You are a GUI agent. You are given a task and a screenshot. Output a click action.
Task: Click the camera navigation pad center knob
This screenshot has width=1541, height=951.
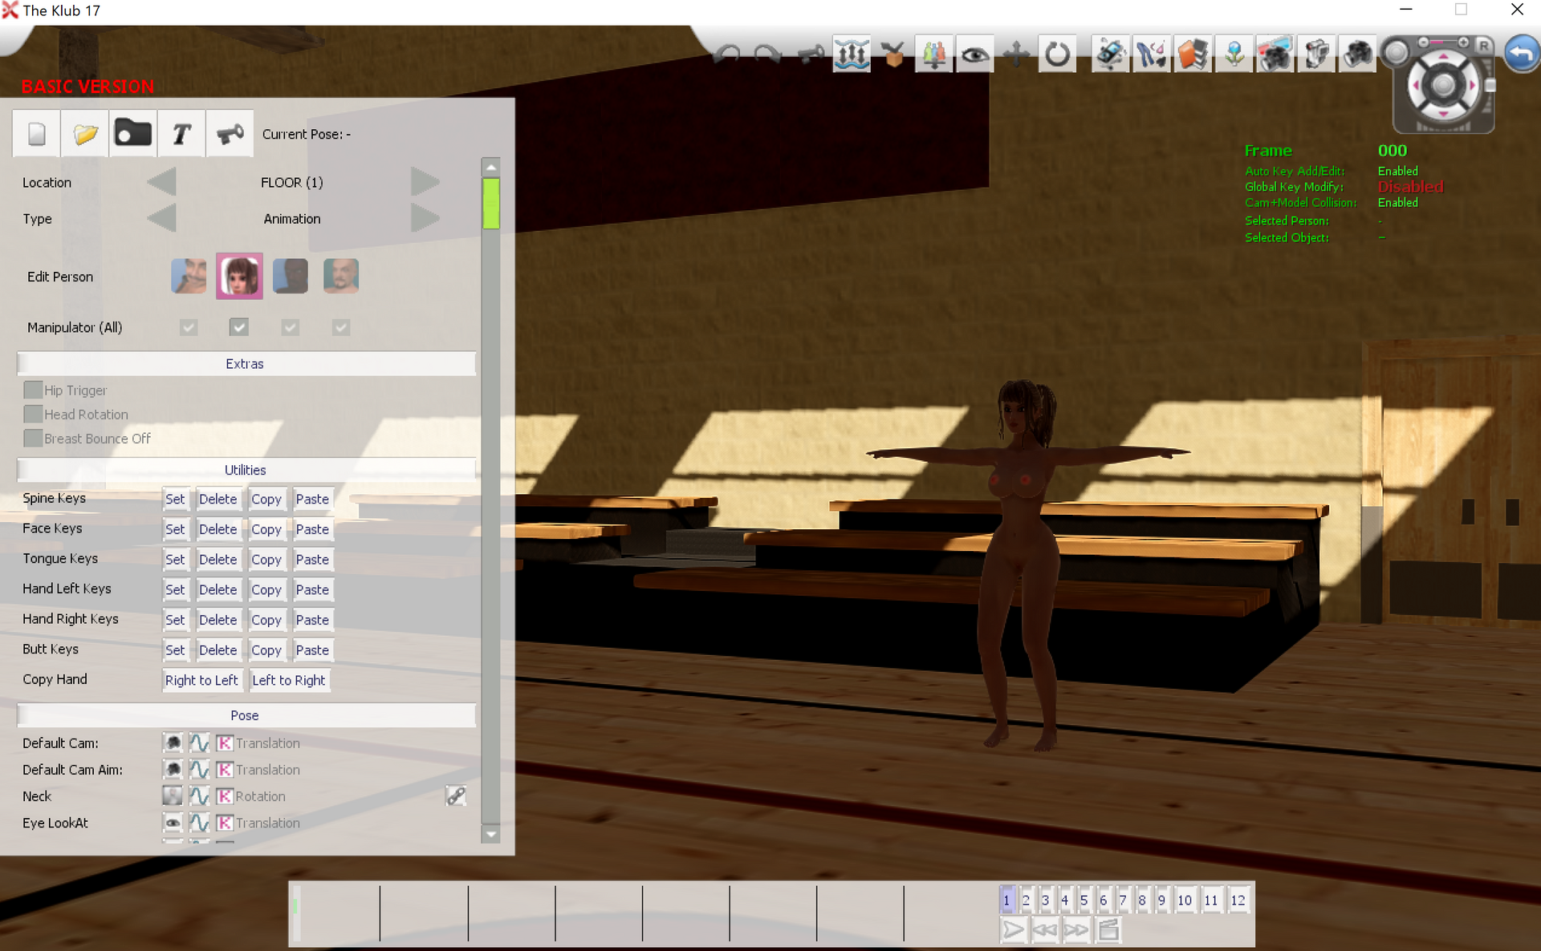(1443, 85)
